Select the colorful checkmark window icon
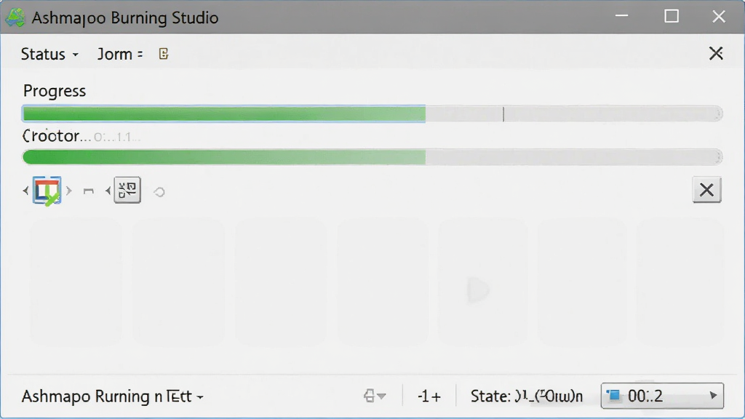The height and width of the screenshot is (419, 745). point(47,191)
